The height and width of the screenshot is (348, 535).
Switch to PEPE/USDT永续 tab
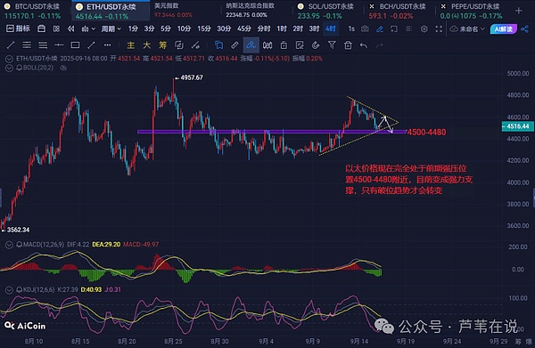473,11
